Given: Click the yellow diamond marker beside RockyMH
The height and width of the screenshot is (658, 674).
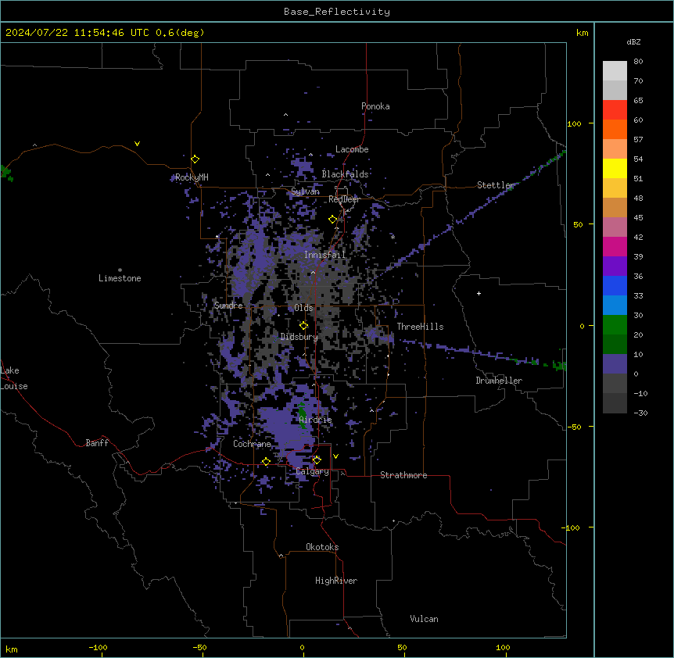Looking at the screenshot, I should coord(195,159).
